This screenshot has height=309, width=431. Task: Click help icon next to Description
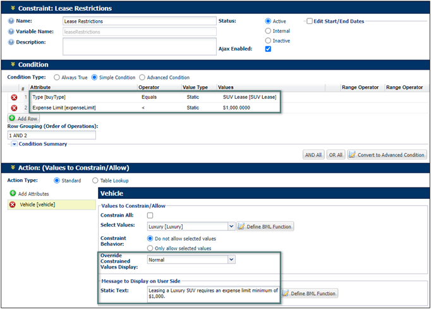[11, 42]
